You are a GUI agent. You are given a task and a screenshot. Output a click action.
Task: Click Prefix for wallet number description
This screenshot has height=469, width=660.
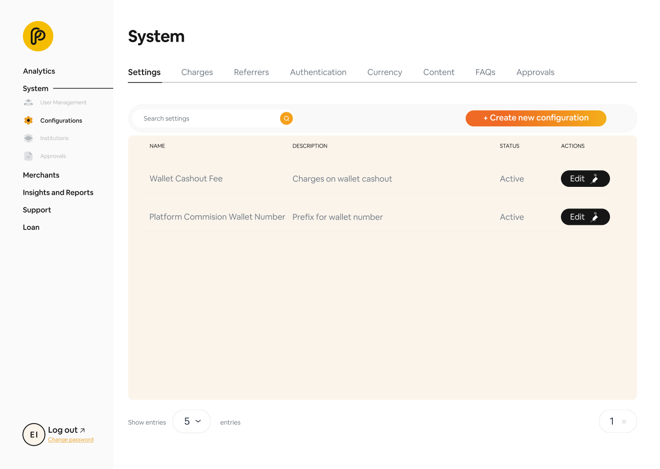(x=337, y=217)
